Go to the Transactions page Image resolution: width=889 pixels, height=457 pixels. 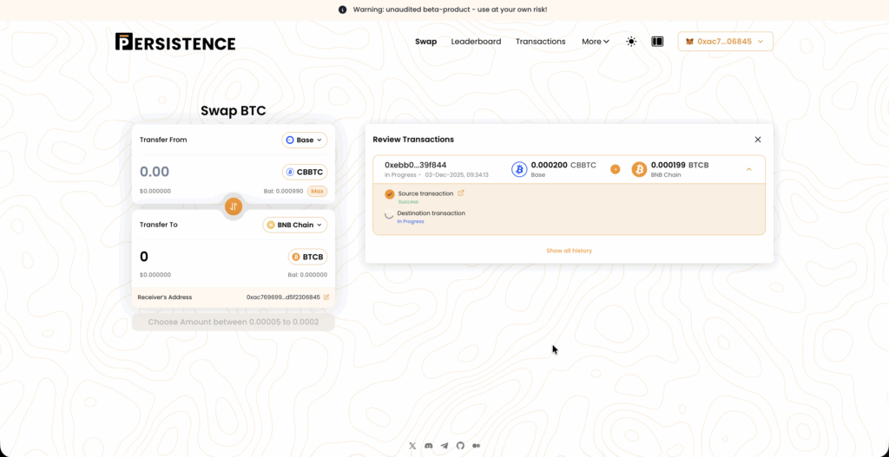coord(540,42)
